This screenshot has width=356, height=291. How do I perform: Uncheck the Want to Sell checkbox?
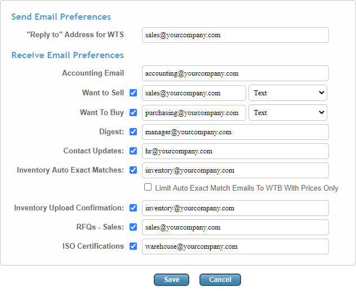[133, 93]
